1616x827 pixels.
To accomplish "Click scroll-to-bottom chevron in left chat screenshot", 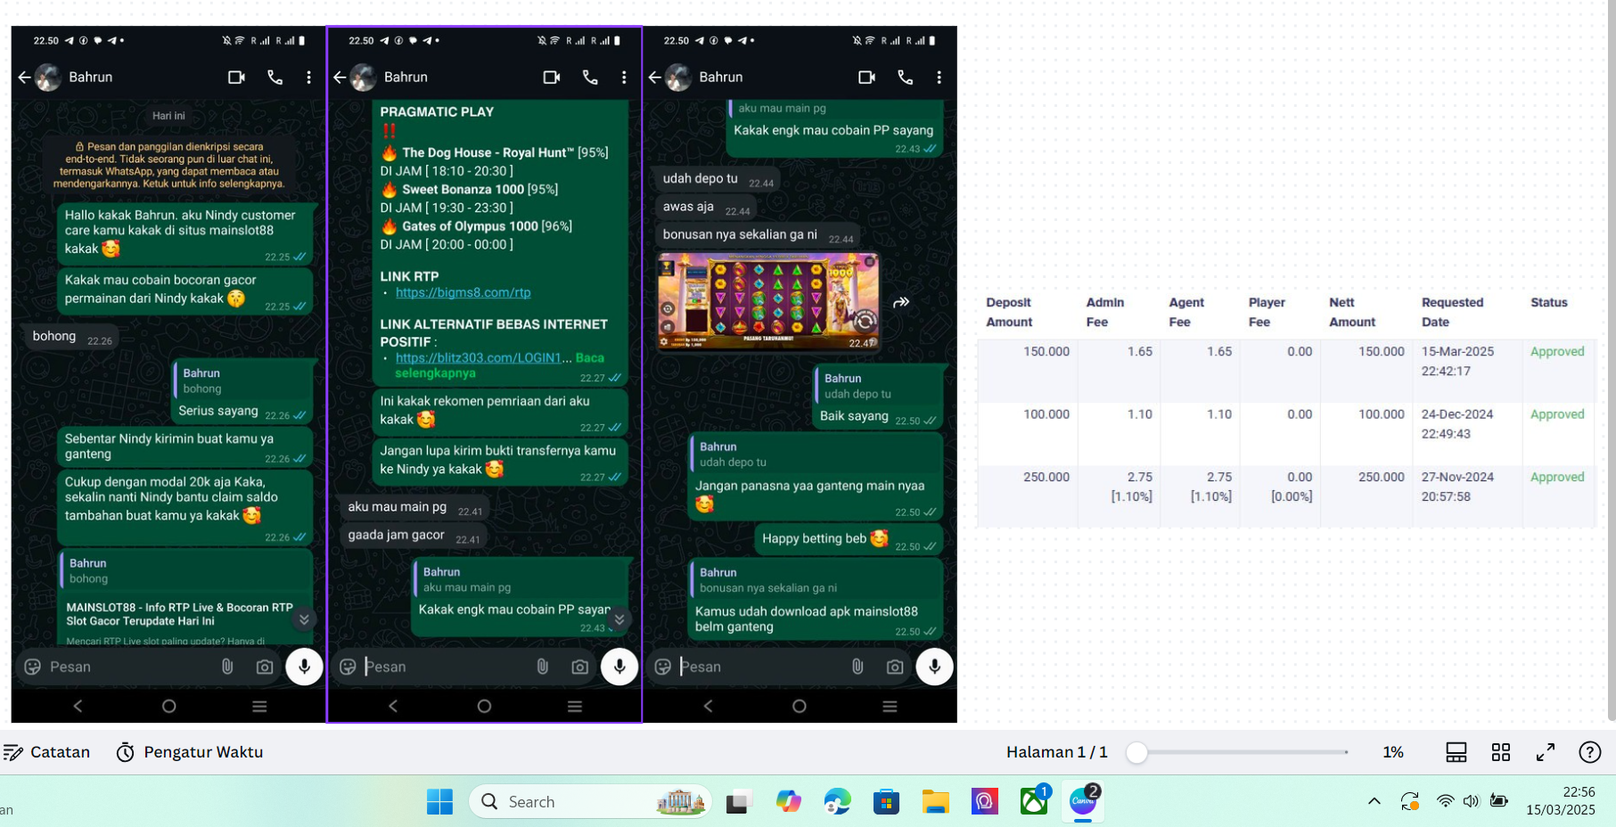I will (x=304, y=619).
